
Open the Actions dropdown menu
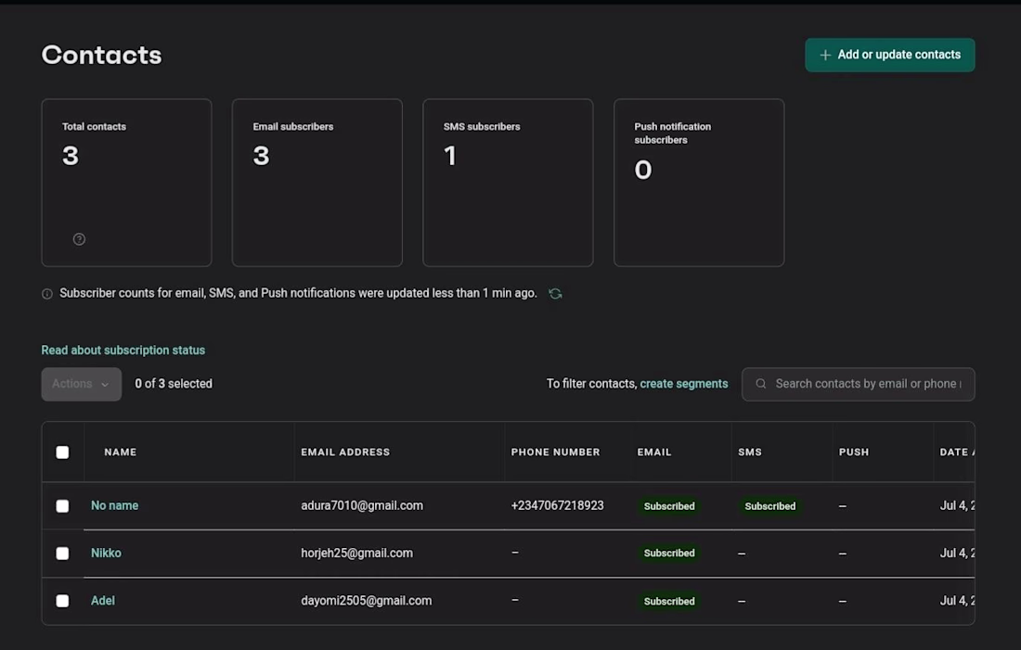tap(81, 384)
